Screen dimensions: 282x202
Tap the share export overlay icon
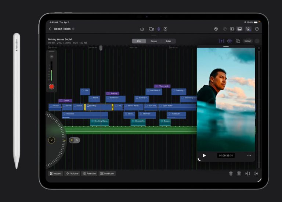[x=248, y=29]
